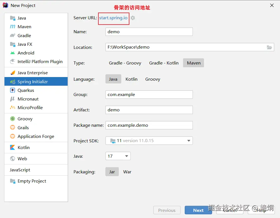280x218 pixels.
Task: Click the Java FX folder icon
Action: [x=13, y=44]
